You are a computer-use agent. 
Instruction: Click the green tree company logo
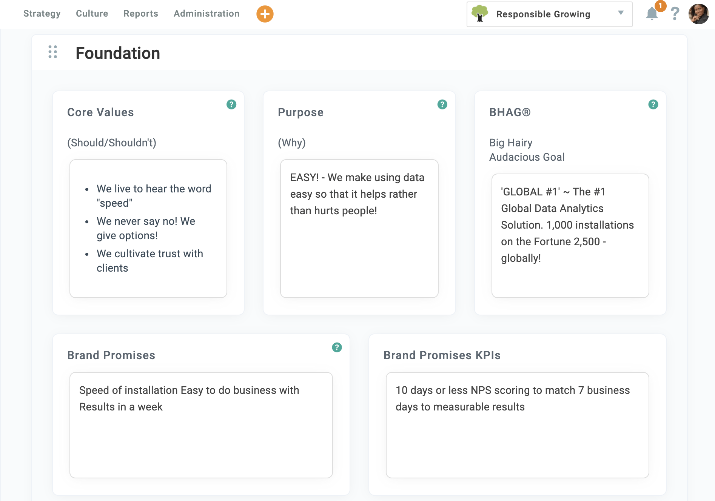tap(479, 14)
